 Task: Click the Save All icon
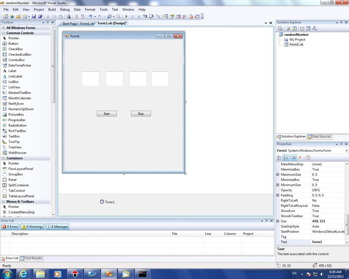click(40, 16)
